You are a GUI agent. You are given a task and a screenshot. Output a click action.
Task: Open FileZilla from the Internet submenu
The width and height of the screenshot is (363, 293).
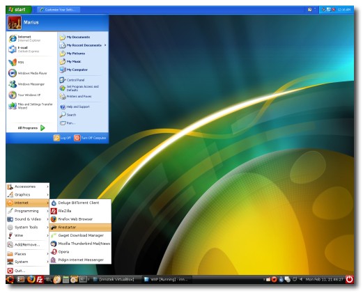pos(80,211)
